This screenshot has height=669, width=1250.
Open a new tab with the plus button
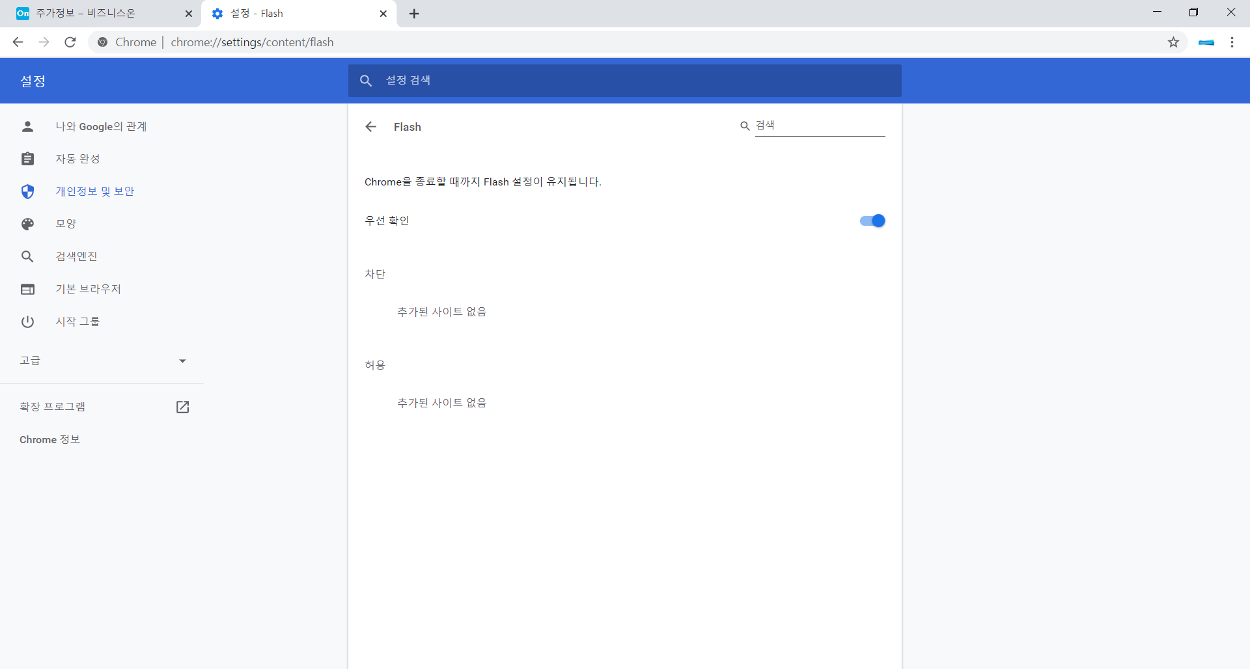click(x=414, y=14)
